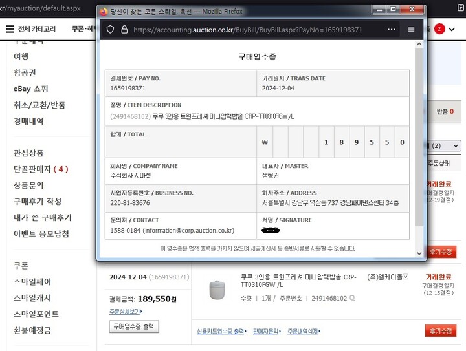The width and height of the screenshot is (466, 351).
Task: Open the order filter dropdown showing (2)
Action: pos(443,145)
